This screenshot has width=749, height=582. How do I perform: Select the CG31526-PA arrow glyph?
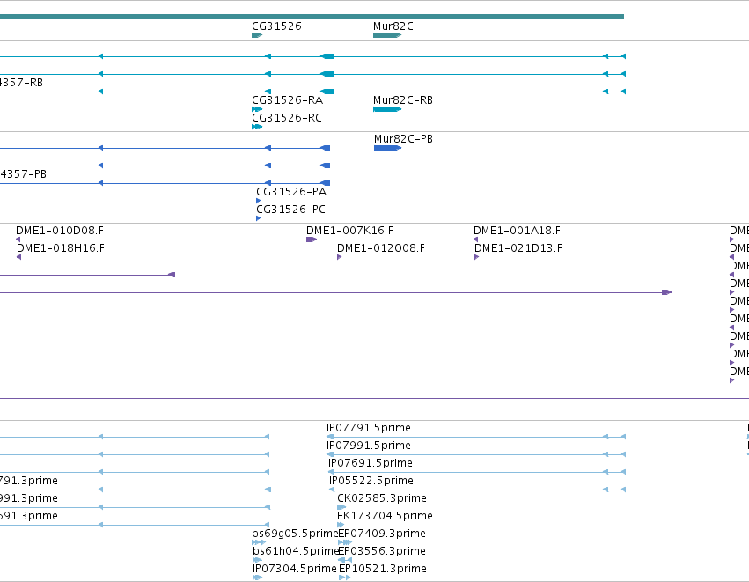tap(259, 201)
